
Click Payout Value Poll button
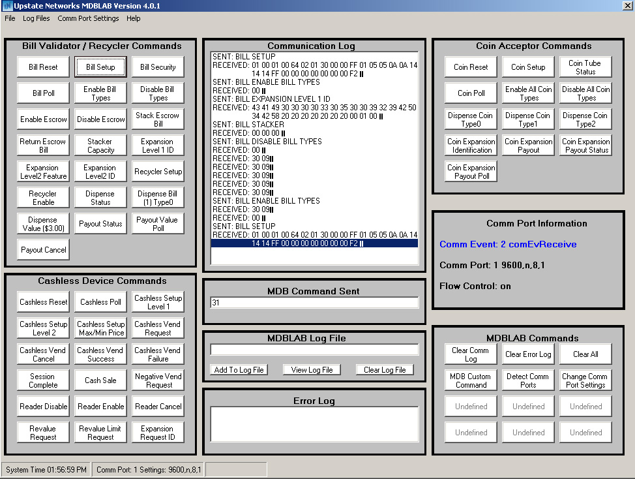click(x=158, y=224)
